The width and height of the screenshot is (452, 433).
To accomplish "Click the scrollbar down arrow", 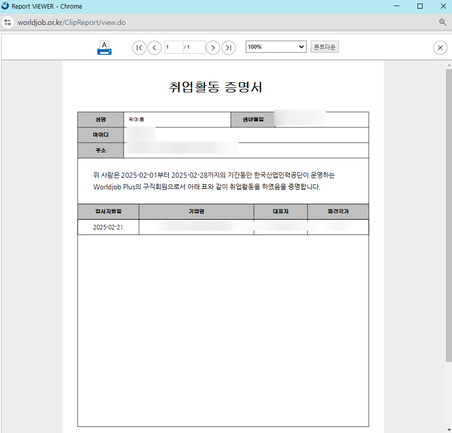I will (x=449, y=430).
